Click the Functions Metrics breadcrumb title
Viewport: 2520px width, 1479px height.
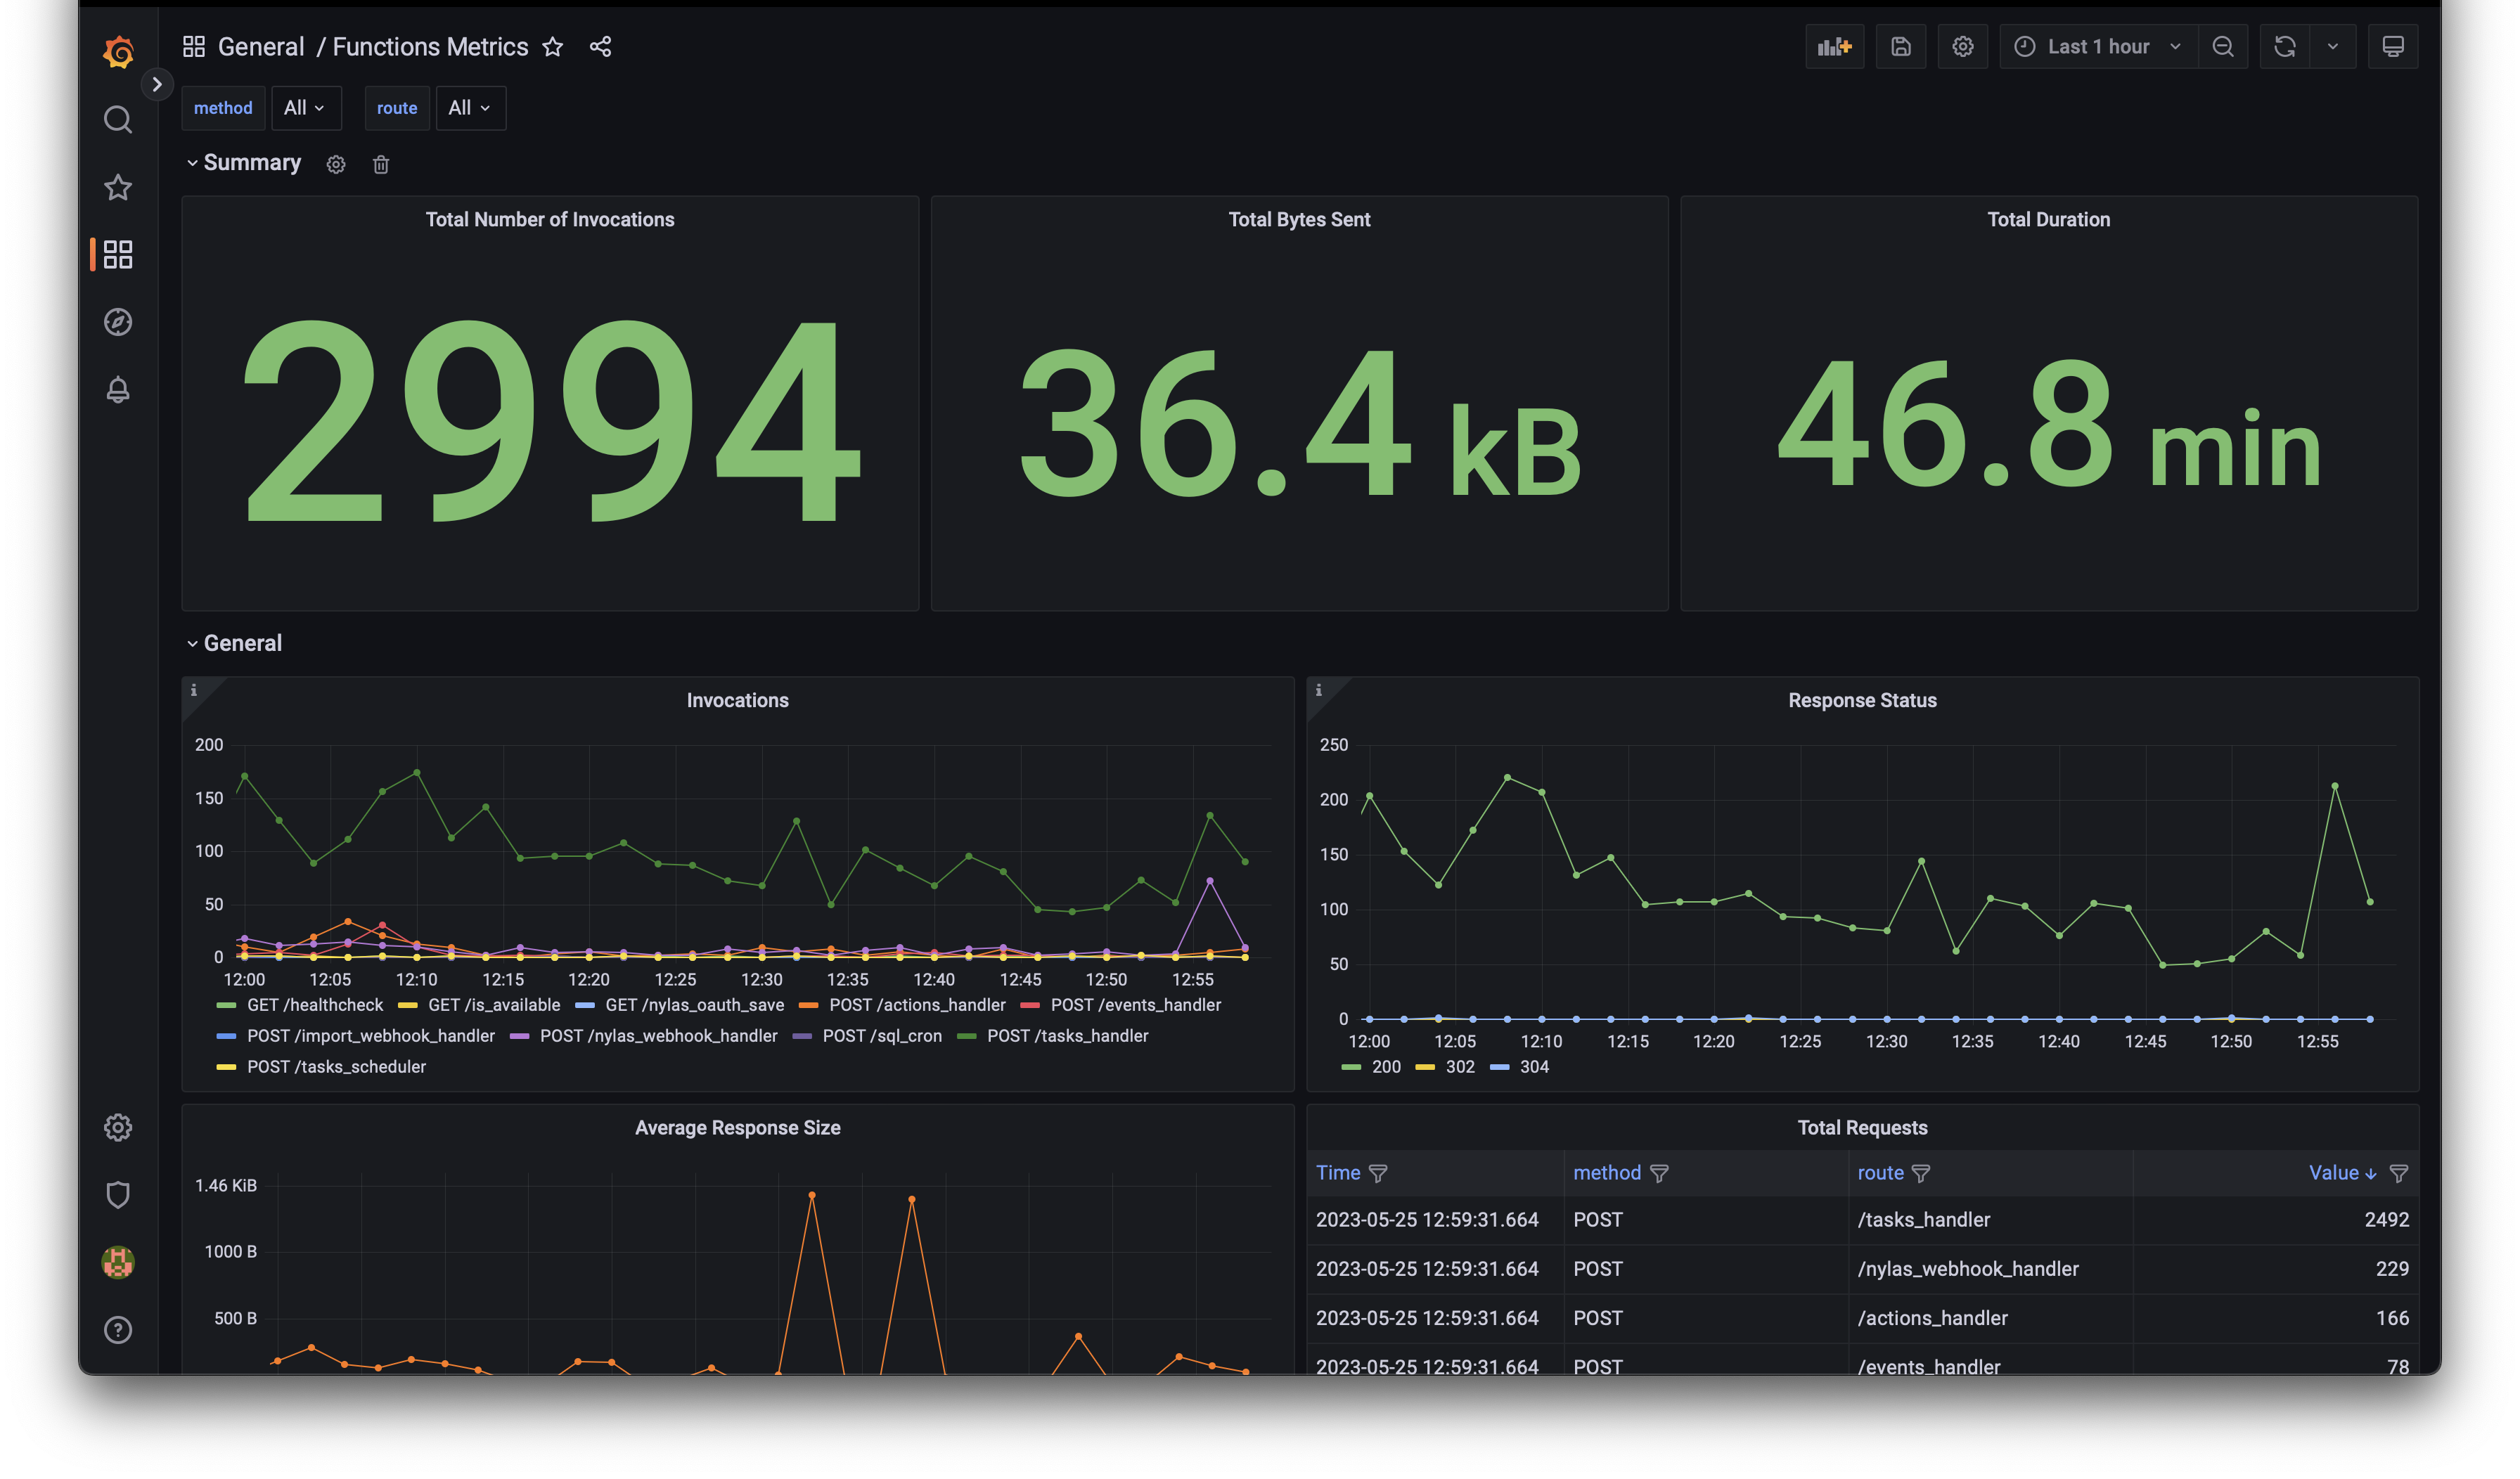430,47
